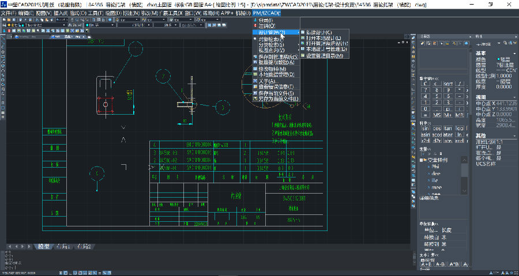Viewport: 519px width, 276px height.
Task: Click 设置管理目录(M) submenu entry
Action: (323, 56)
